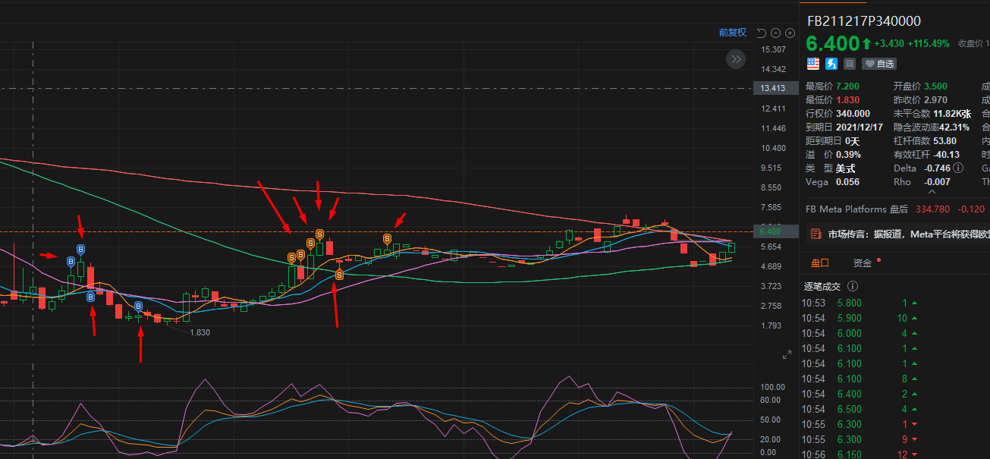The height and width of the screenshot is (459, 990).
Task: Select the 隐含波动率 42.31% value
Action: click(956, 127)
